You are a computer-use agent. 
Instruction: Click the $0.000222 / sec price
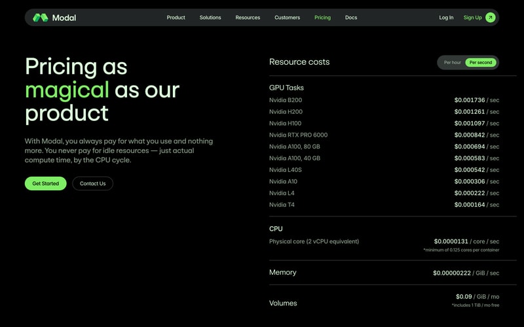pyautogui.click(x=477, y=193)
